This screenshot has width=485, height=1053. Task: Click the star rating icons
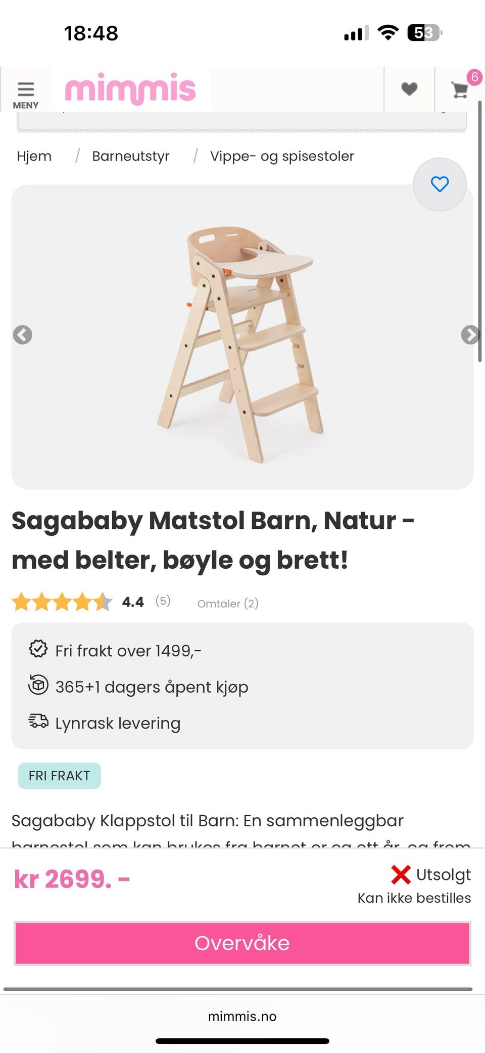click(62, 602)
